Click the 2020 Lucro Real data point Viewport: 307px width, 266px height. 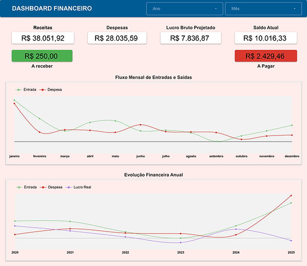15,226
